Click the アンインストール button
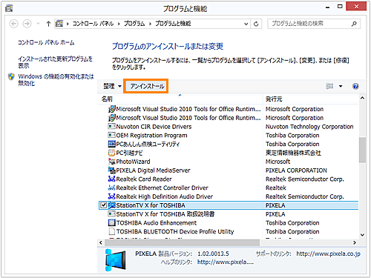The width and height of the screenshot is (371, 278). 147,86
